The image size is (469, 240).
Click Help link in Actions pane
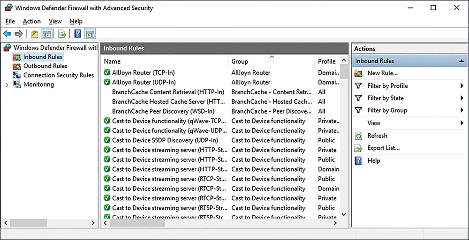[374, 160]
